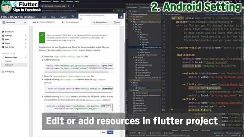Select README.md in project tree
Image resolution: width=244 pixels, height=137 pixels.
140,111
